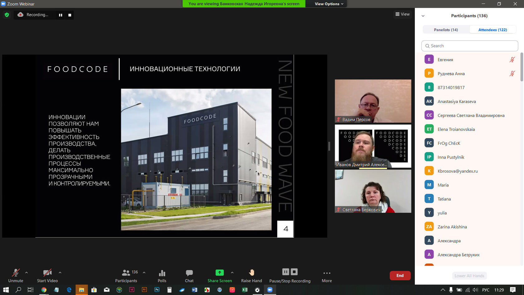Viewport: 524px width, 295px height.
Task: Click the red End button
Action: coord(400,276)
